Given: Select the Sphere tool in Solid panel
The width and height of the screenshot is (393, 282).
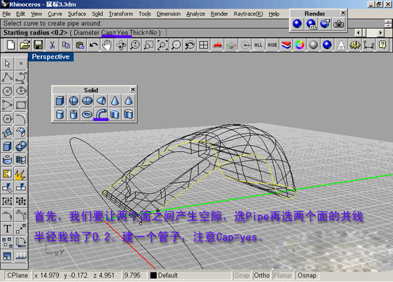Looking at the screenshot, I should pos(73,101).
